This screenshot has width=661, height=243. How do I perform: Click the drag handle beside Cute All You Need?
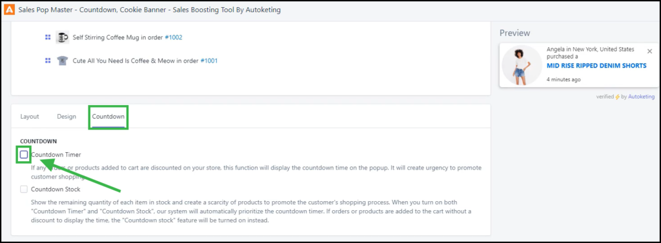tap(48, 61)
